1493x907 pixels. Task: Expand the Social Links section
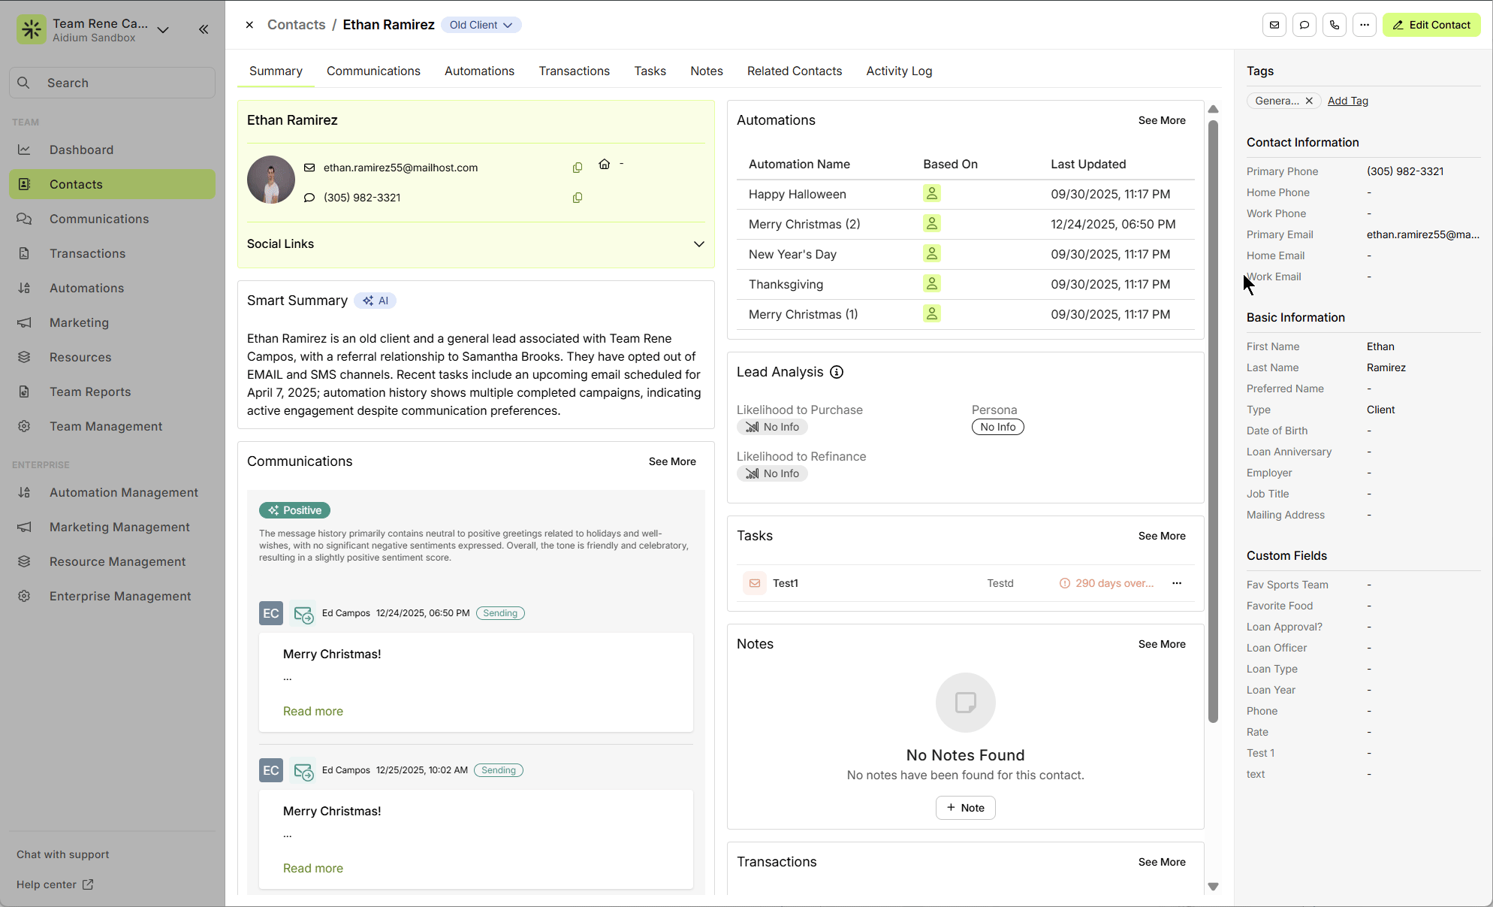698,244
